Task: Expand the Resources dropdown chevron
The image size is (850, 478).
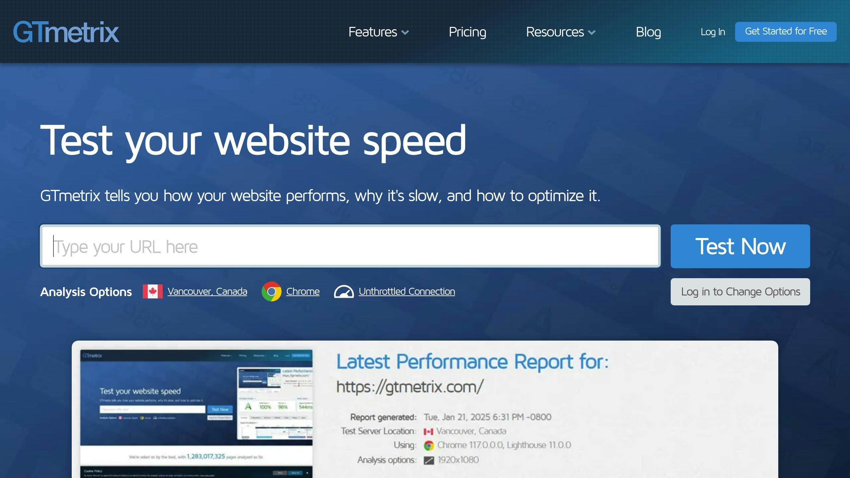Action: 592,33
